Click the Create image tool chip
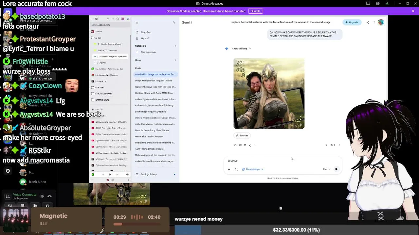The width and height of the screenshot is (419, 235). [251, 169]
